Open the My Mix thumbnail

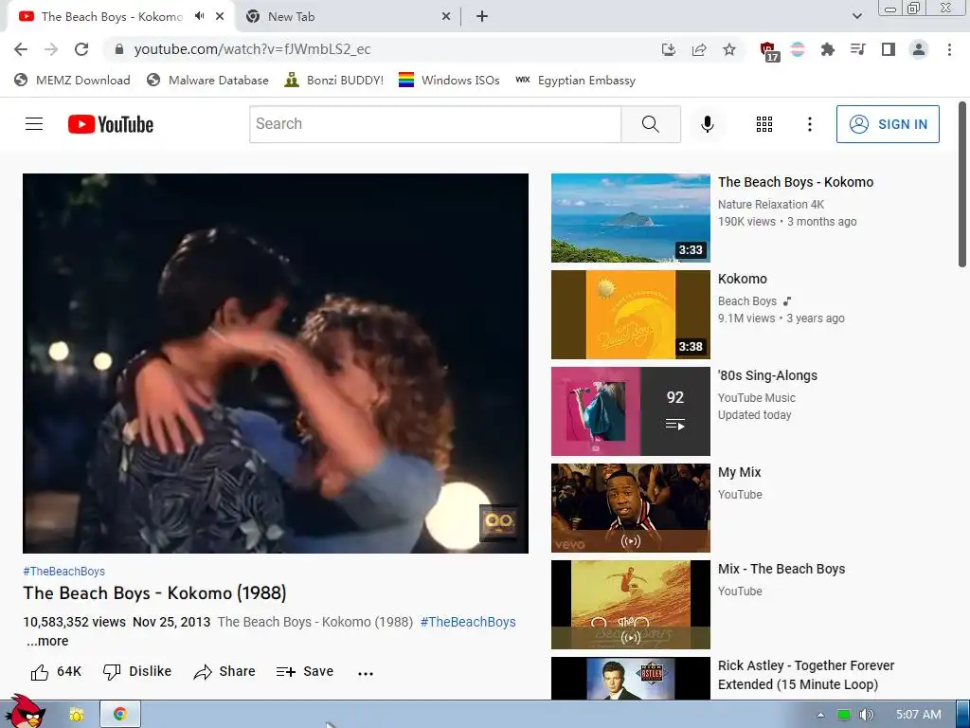(630, 508)
